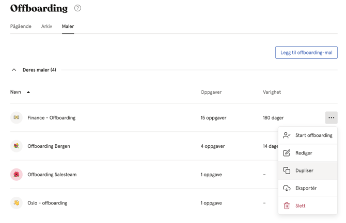
Task: Click the Oppgaver column header
Action: (211, 92)
